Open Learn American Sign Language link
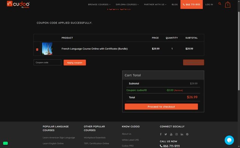The image size is (240, 148). 59,138
